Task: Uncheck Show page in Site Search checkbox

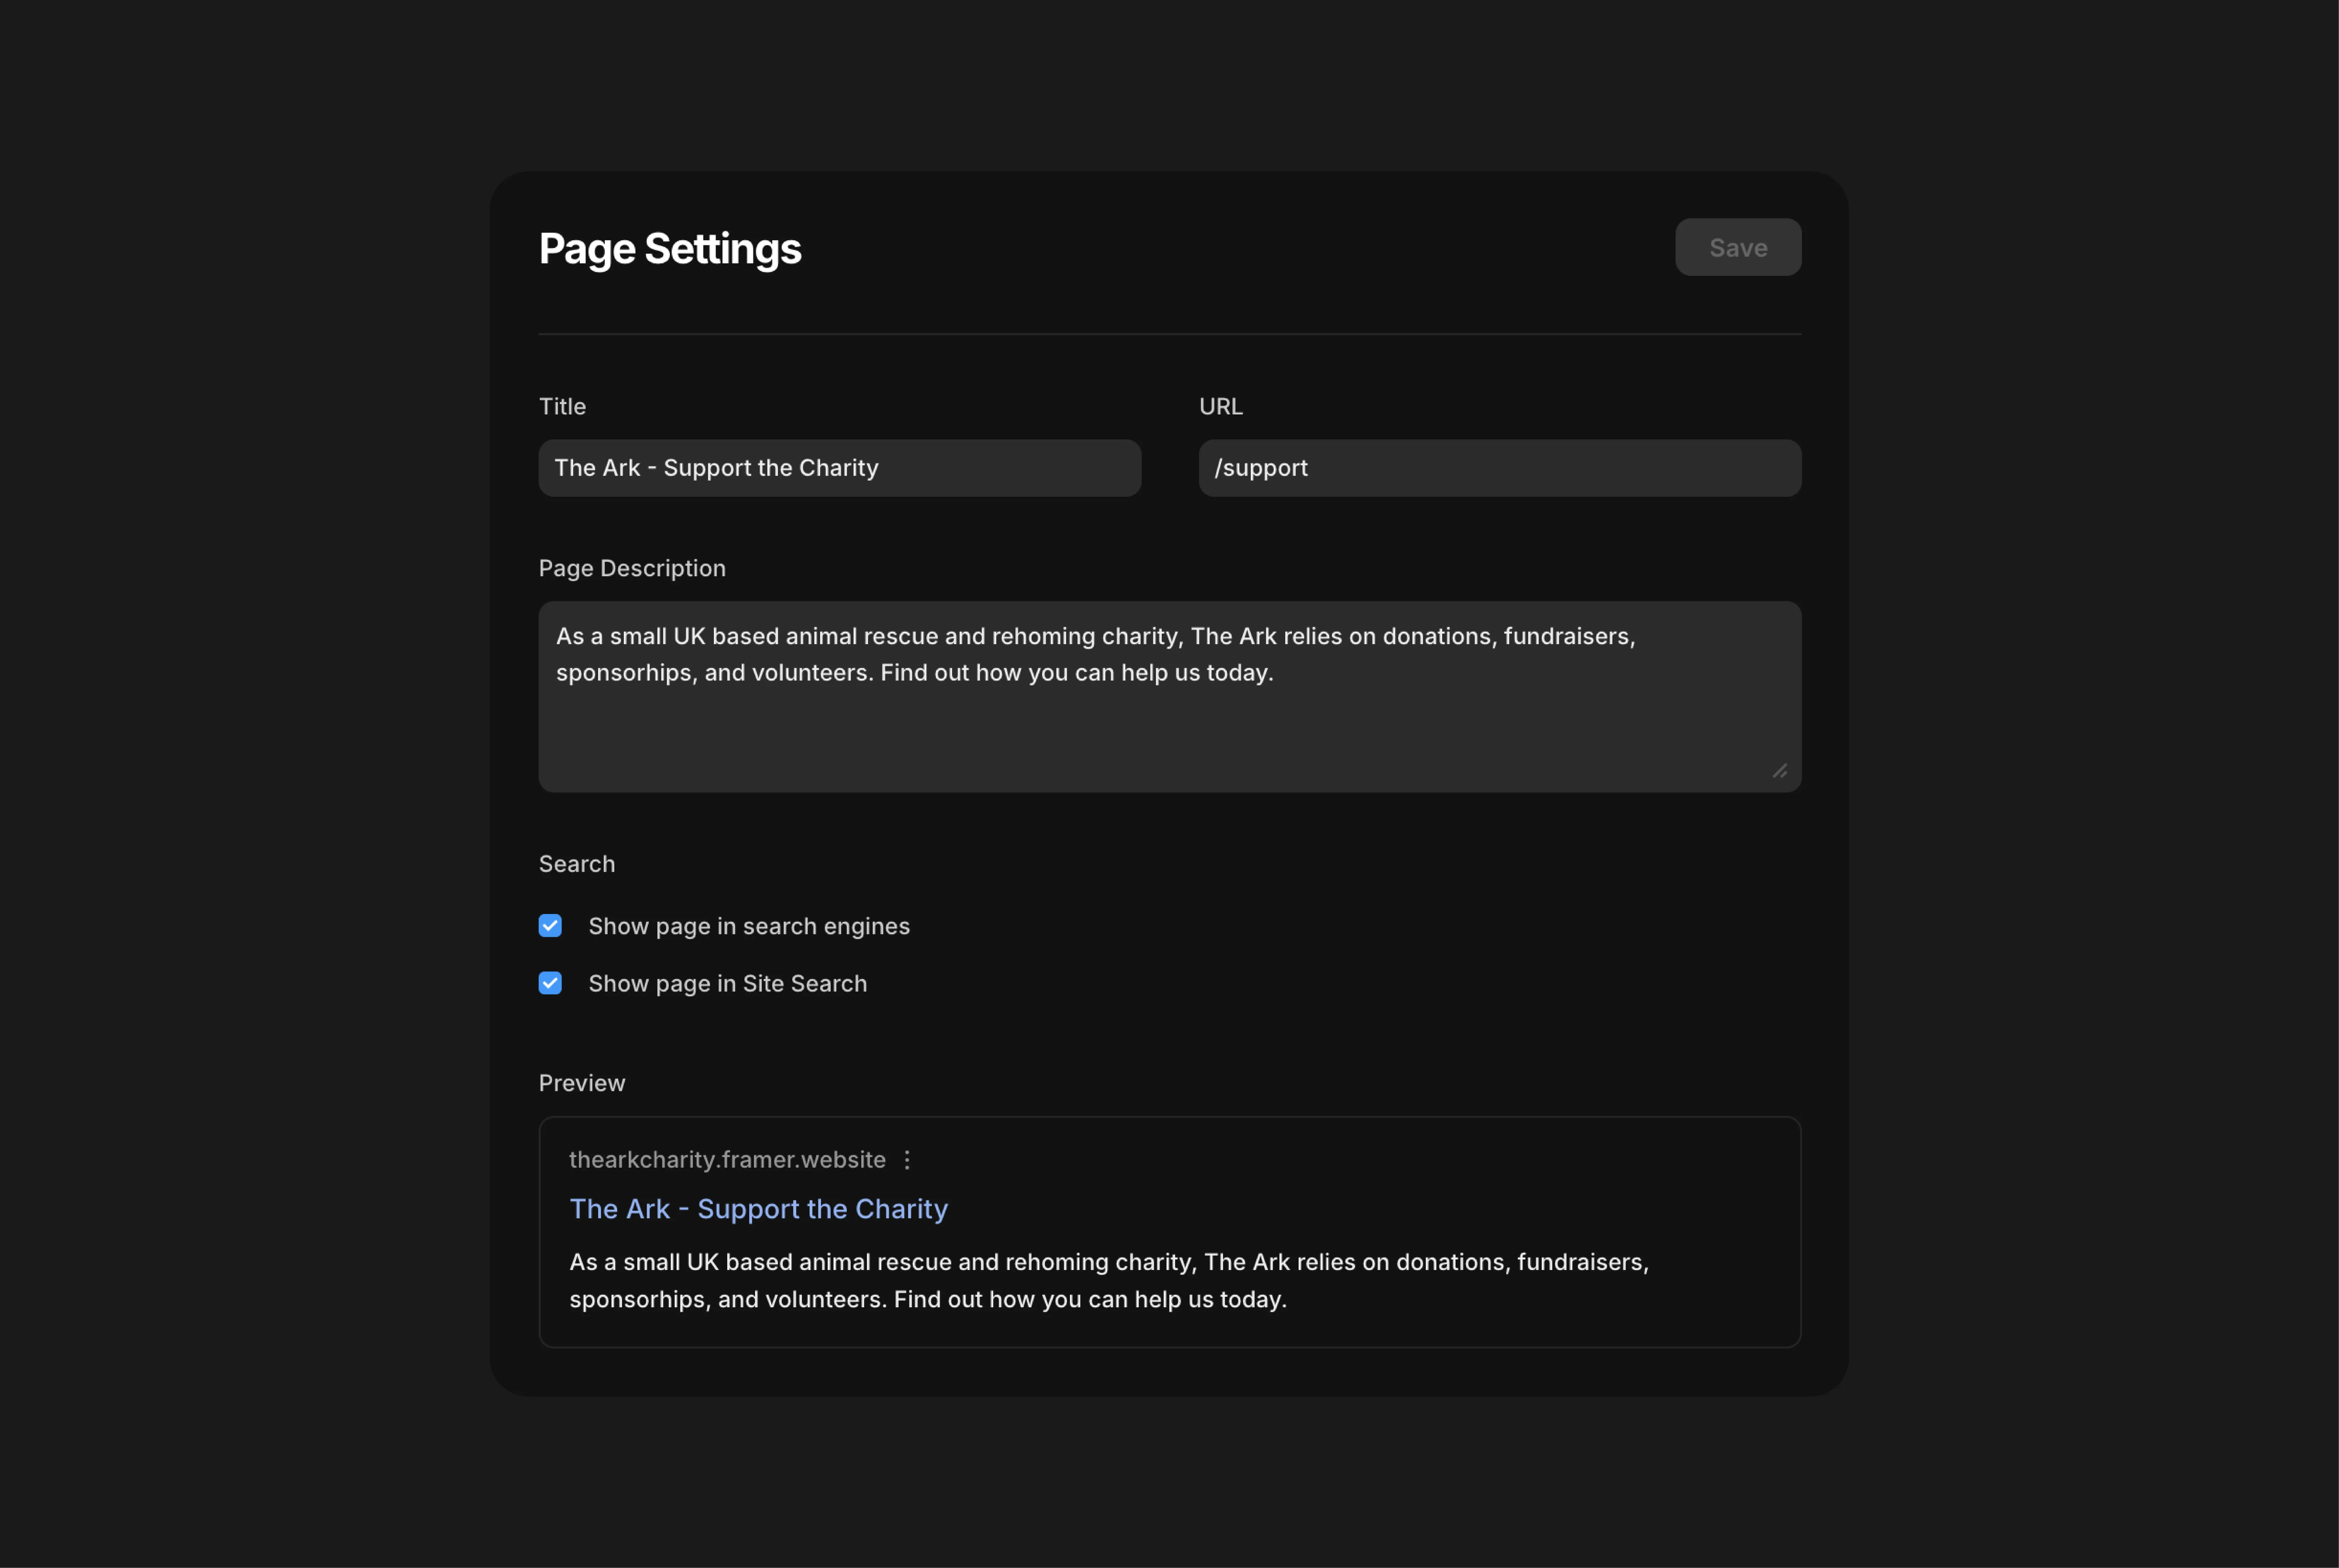Action: [x=550, y=983]
